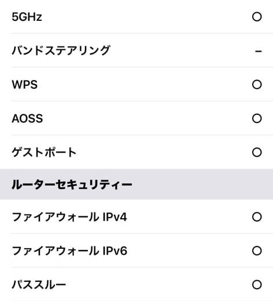Select the WPS status circle

click(x=257, y=85)
